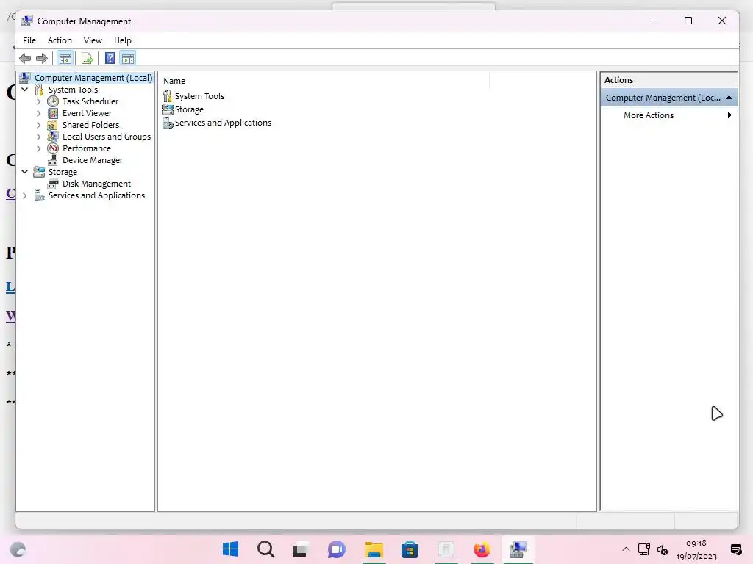Select Device Manager in the tree
753x564 pixels.
click(x=93, y=160)
